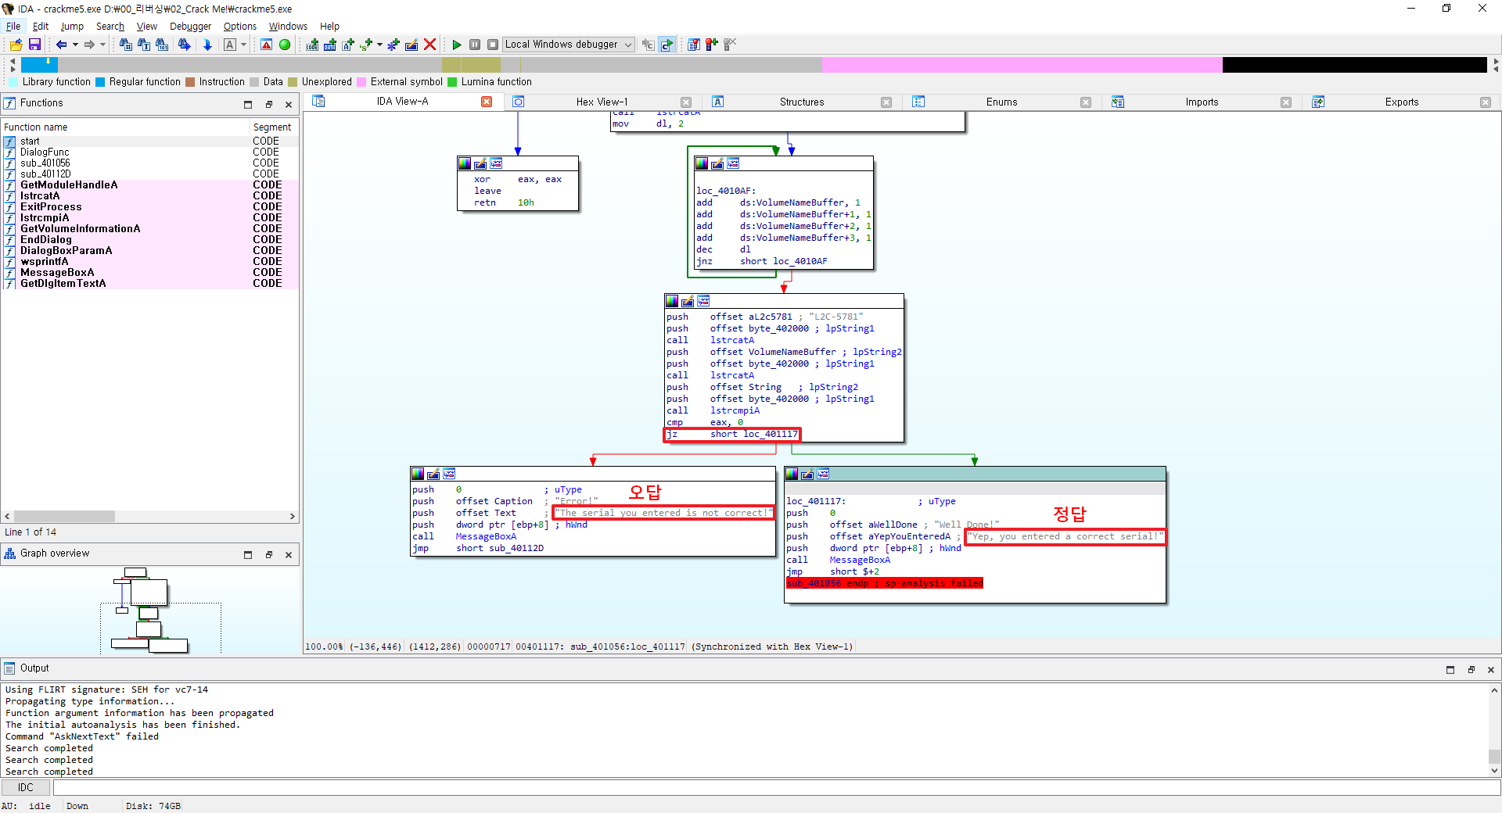Screen dimensions: 1502x813
Task: Click the breakpoint list toolbar icon
Action: pos(694,45)
